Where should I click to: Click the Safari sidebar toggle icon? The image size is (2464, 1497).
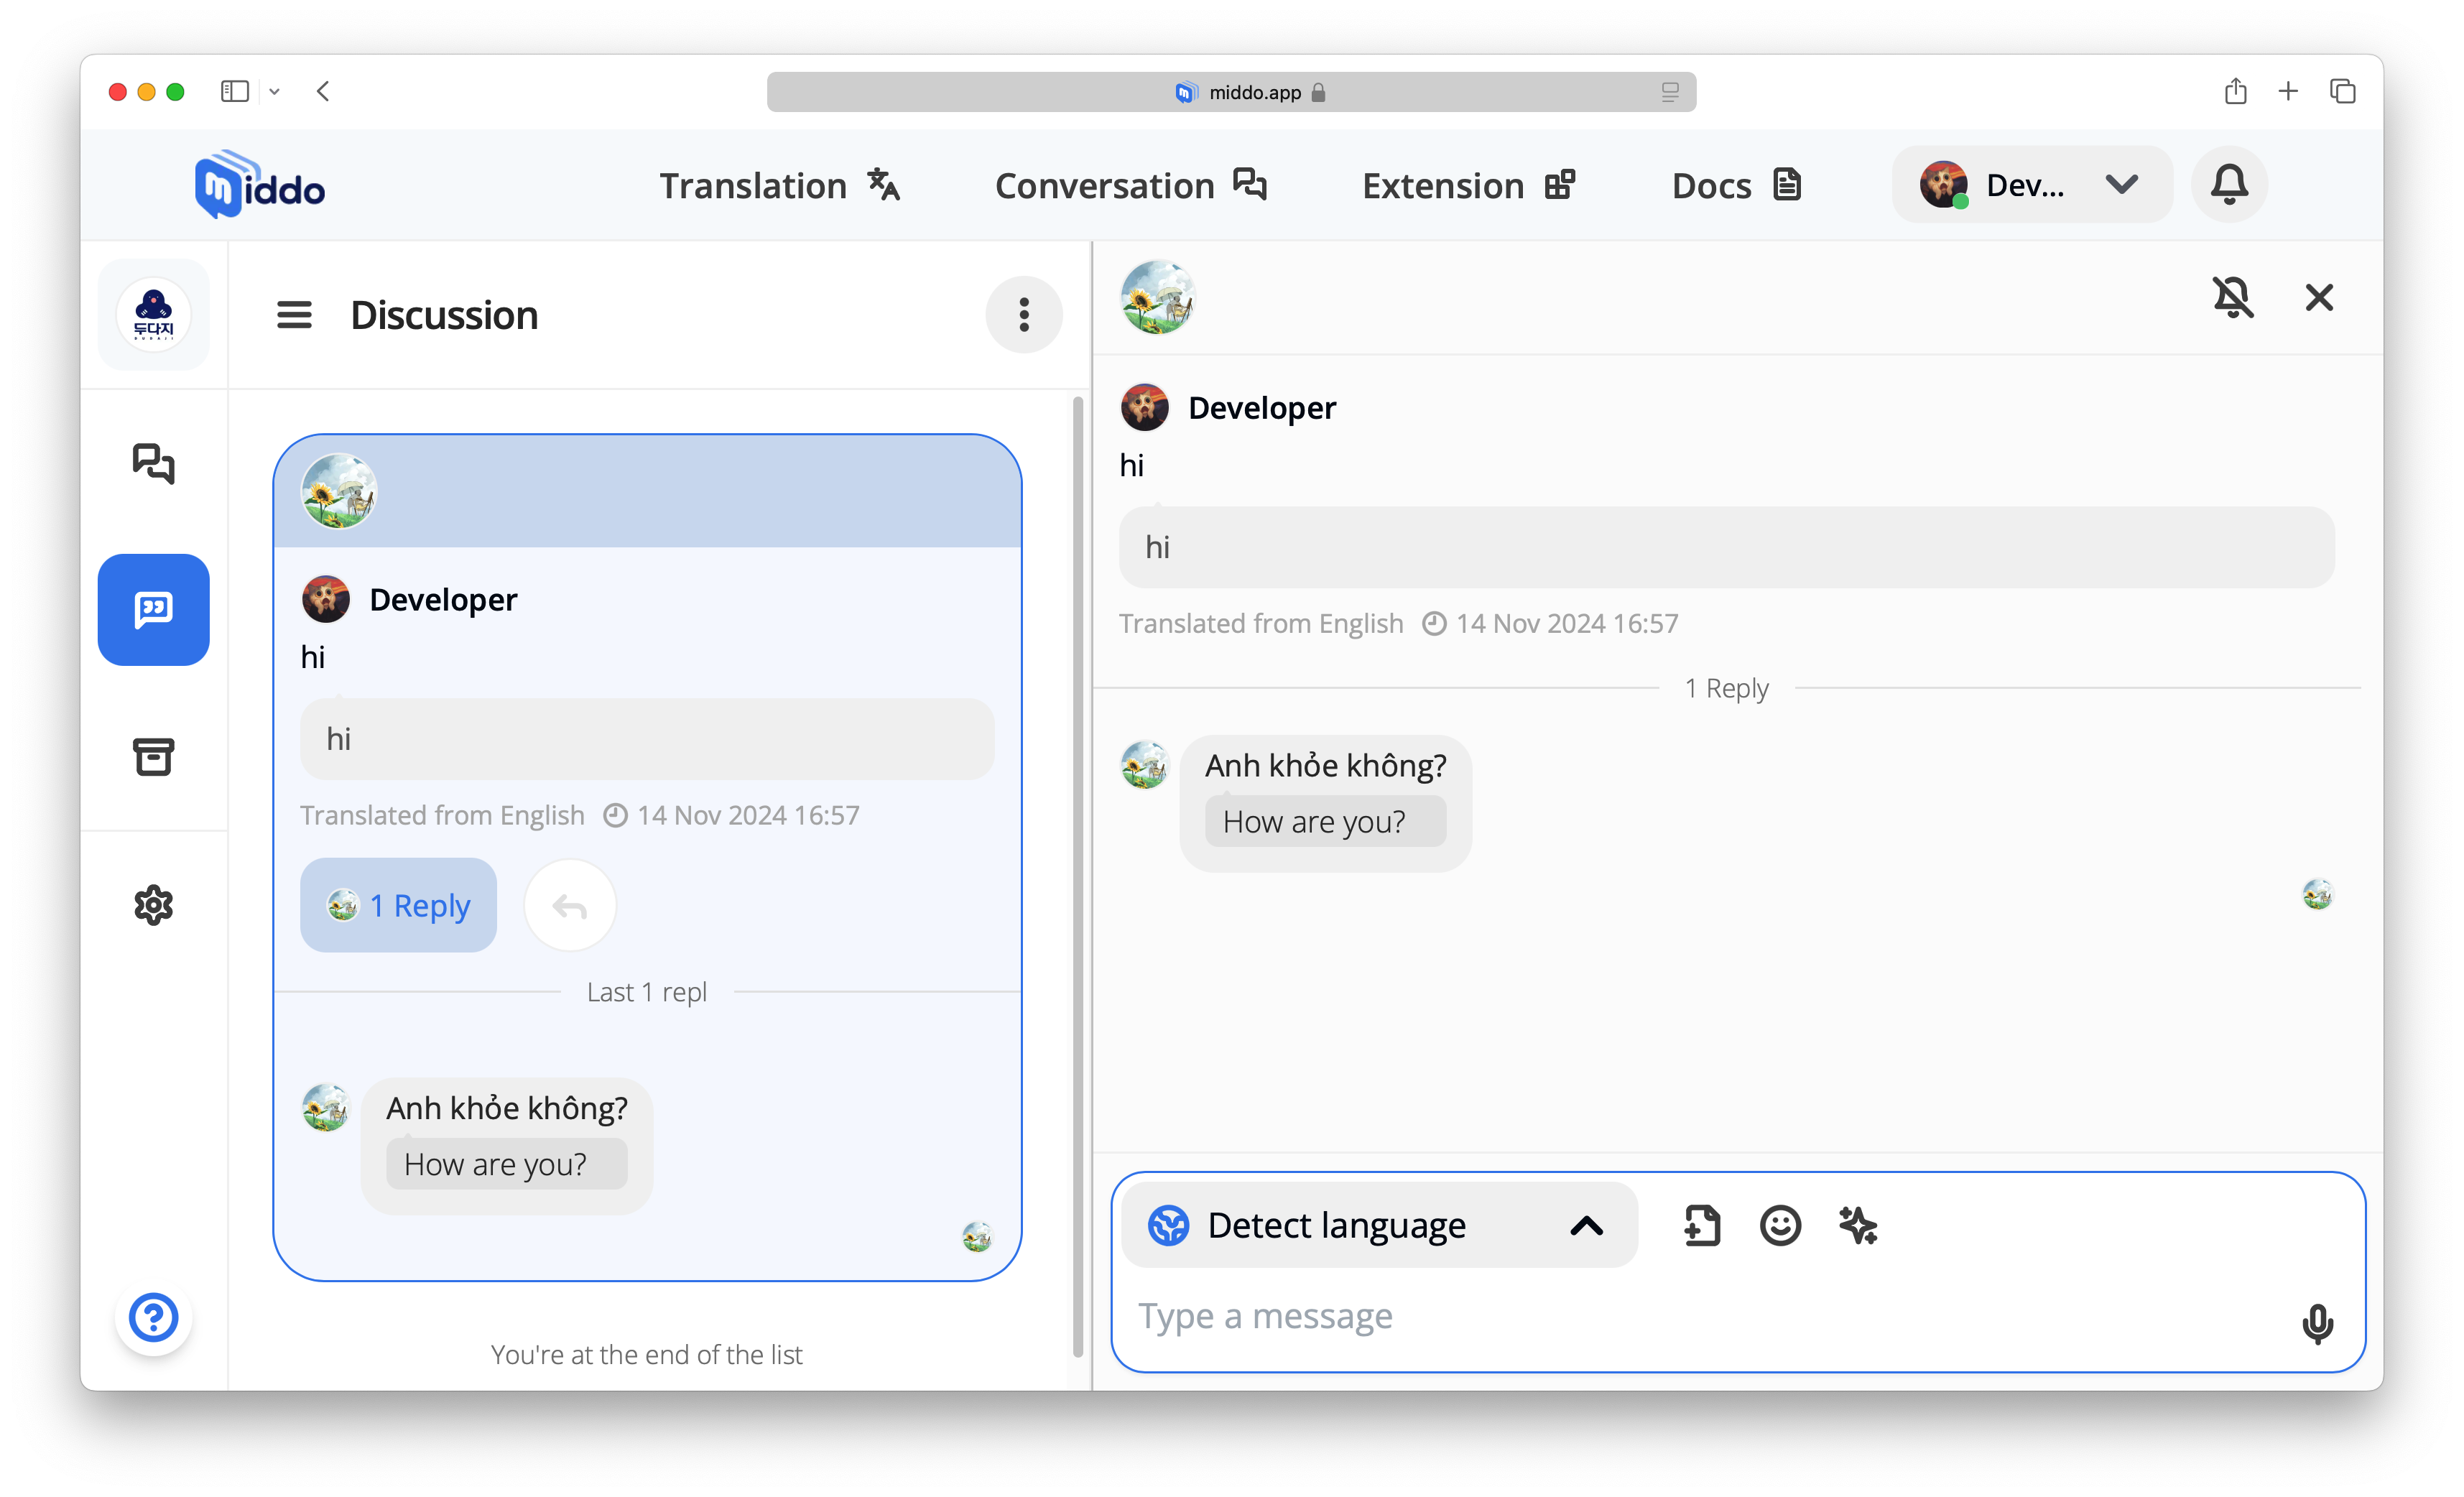[234, 92]
